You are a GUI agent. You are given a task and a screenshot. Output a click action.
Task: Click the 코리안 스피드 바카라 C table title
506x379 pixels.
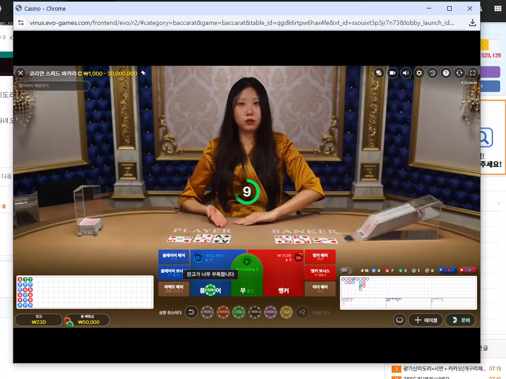pyautogui.click(x=55, y=73)
